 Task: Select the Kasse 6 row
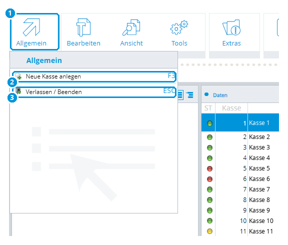coord(240,179)
